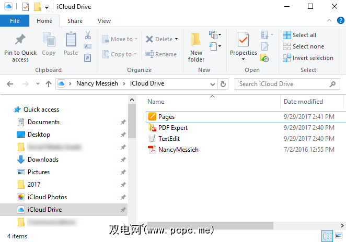Click the Edit file icon in ribbon
This screenshot has height=242, width=346.
click(265, 46)
